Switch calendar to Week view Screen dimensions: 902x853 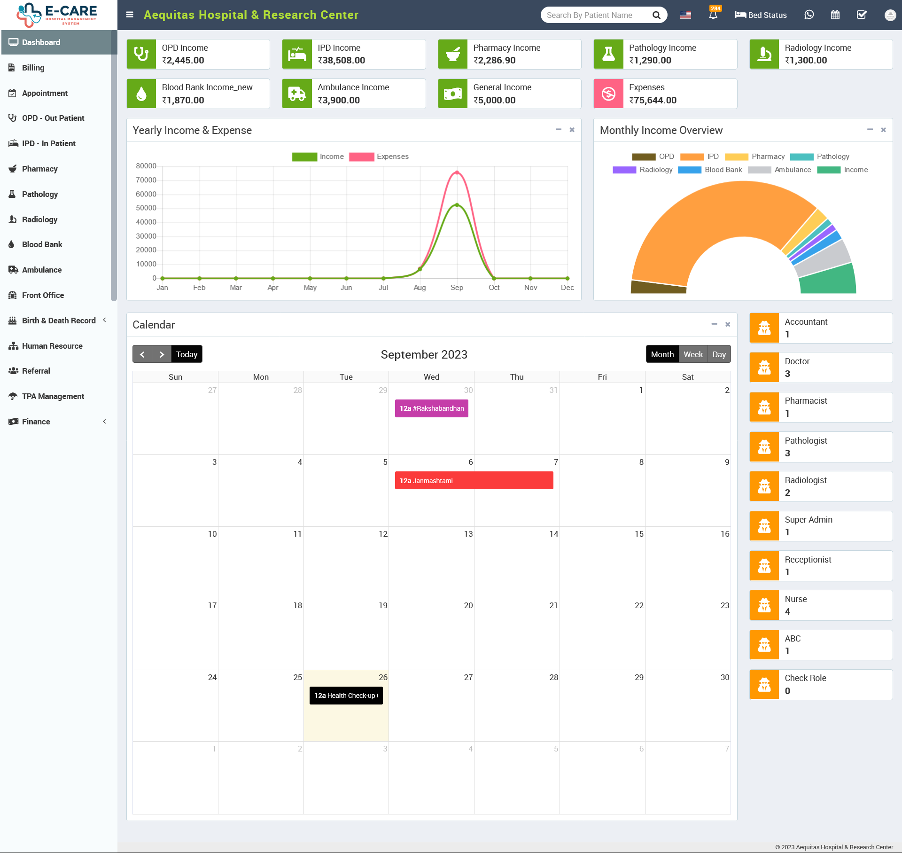point(693,354)
